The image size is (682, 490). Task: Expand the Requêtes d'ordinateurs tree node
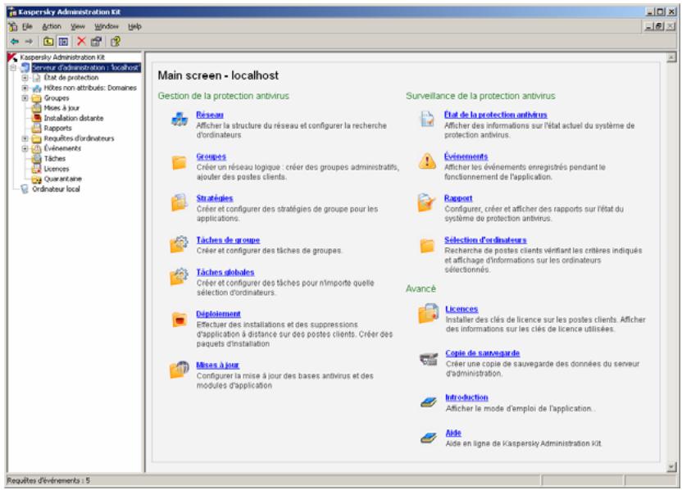coord(25,138)
